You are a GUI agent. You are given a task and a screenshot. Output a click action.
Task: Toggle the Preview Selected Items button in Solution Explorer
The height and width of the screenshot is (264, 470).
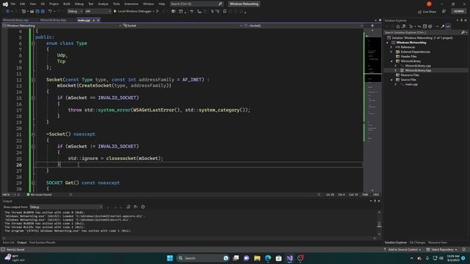coord(448,26)
